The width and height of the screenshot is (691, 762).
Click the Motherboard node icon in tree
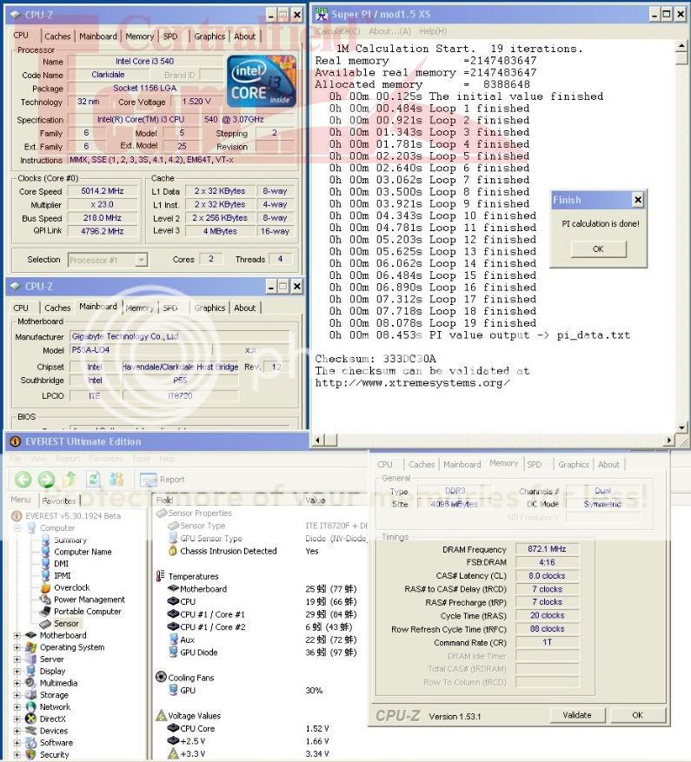(31, 635)
